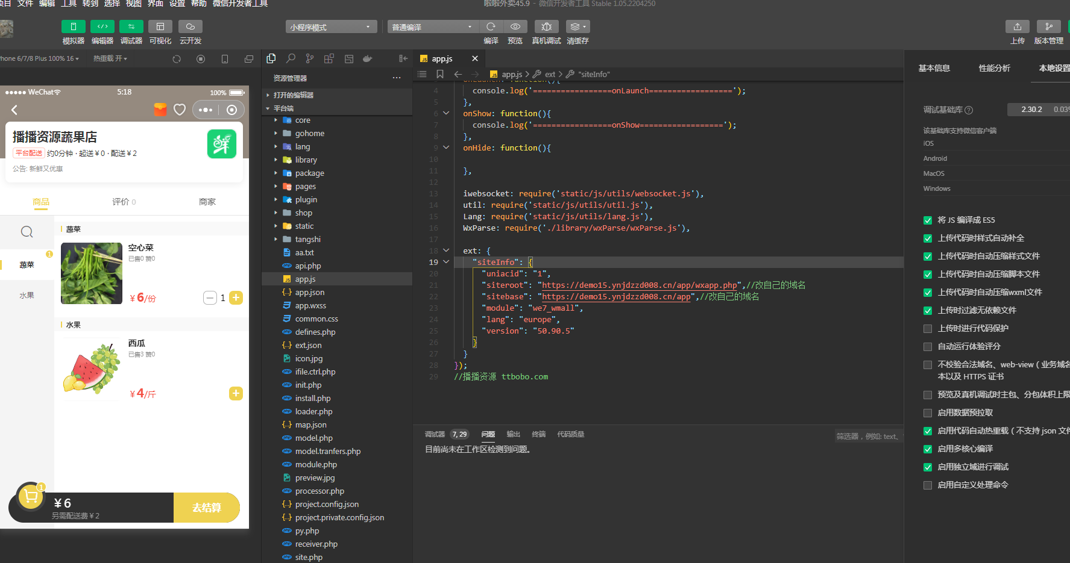
Task: Click the 去结算 checkout button
Action: pyautogui.click(x=207, y=508)
